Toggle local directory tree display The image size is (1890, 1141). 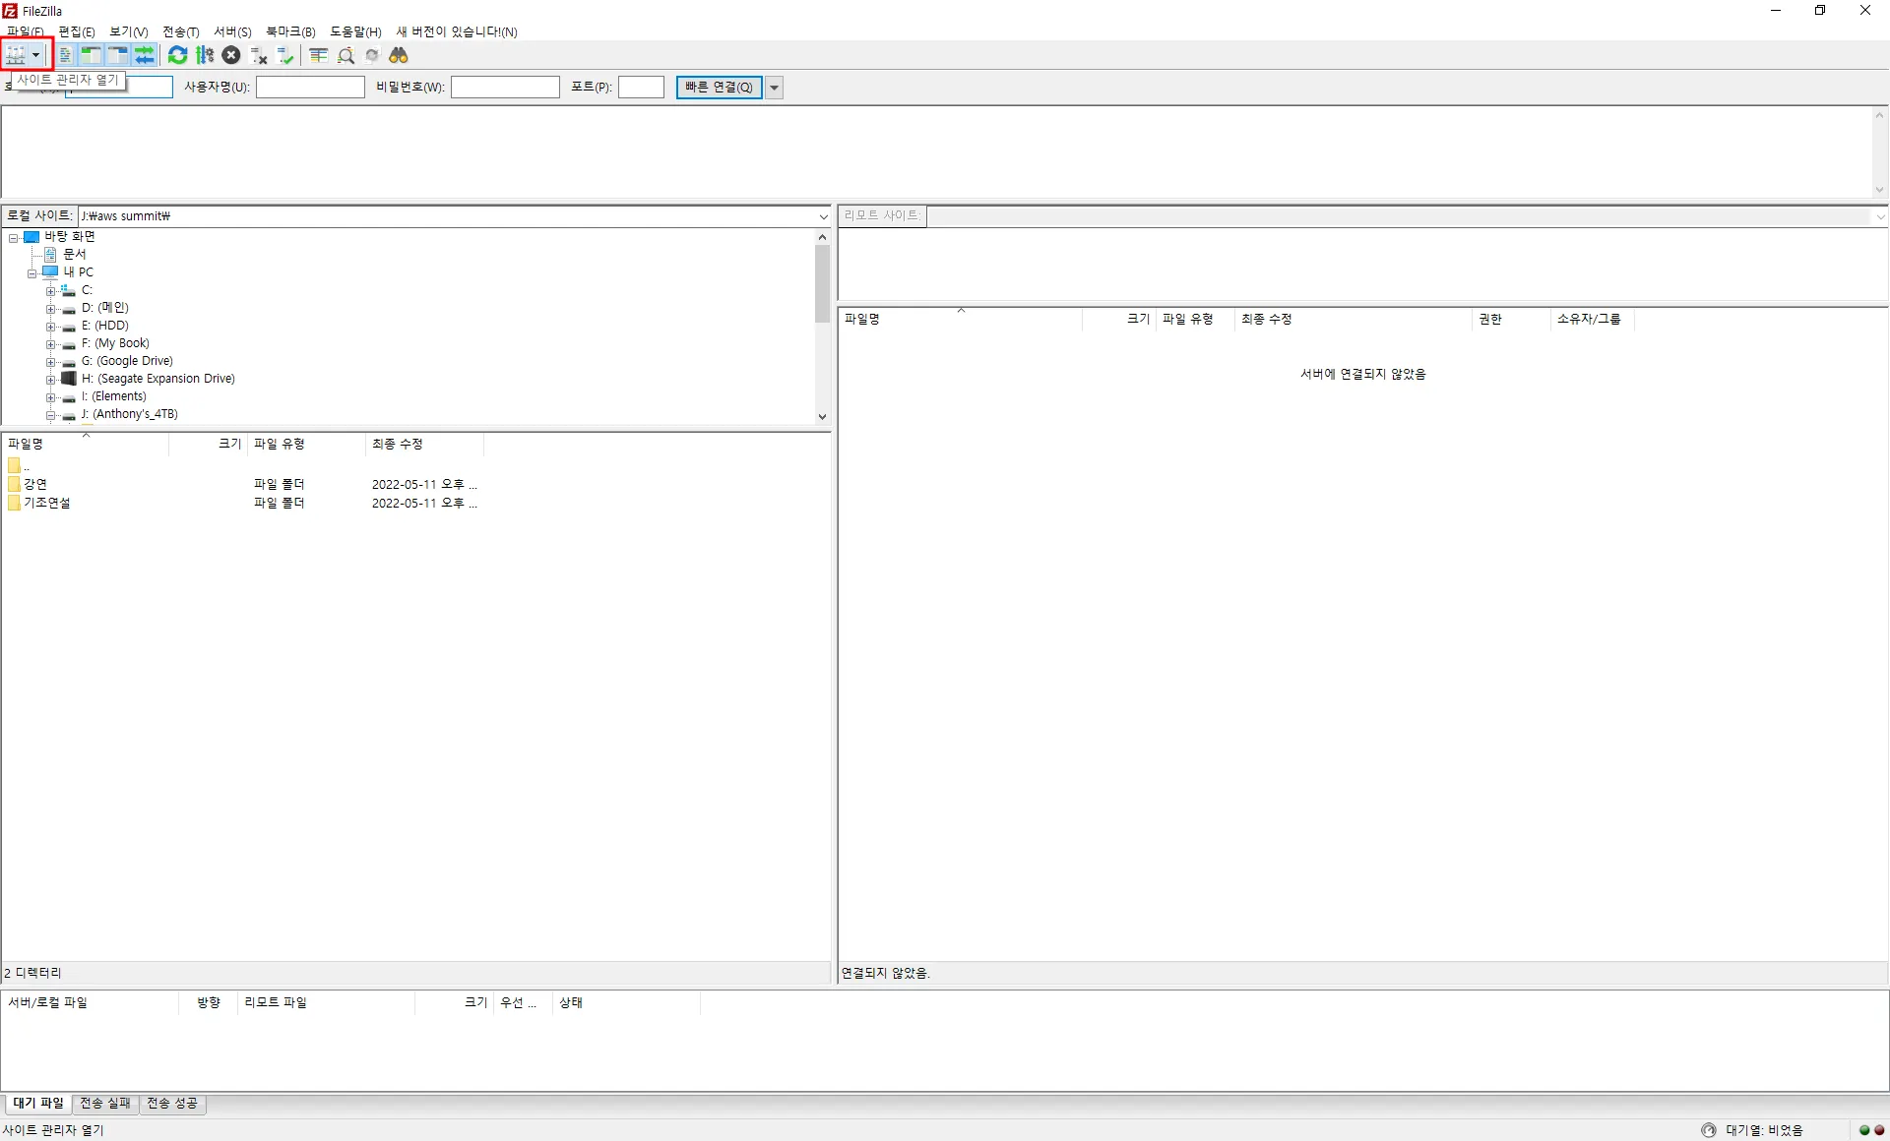coord(91,55)
